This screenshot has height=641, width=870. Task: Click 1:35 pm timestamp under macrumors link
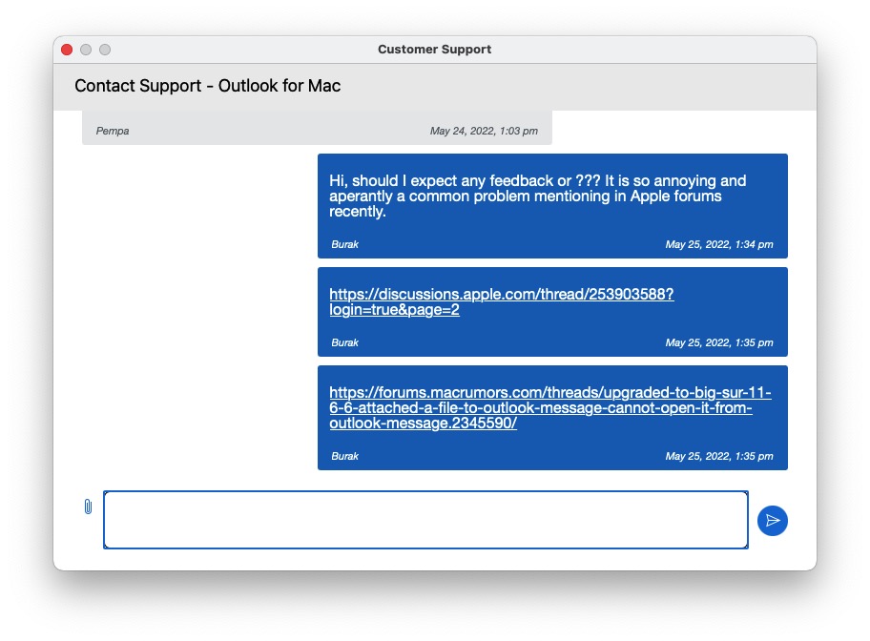click(x=719, y=456)
